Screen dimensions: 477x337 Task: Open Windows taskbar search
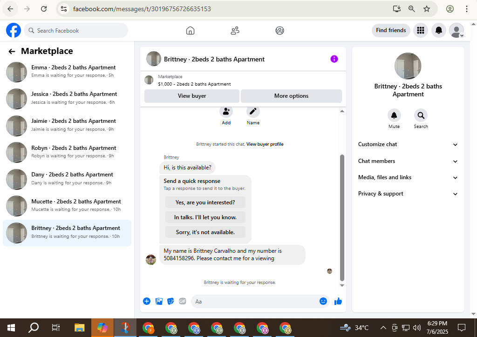point(34,328)
